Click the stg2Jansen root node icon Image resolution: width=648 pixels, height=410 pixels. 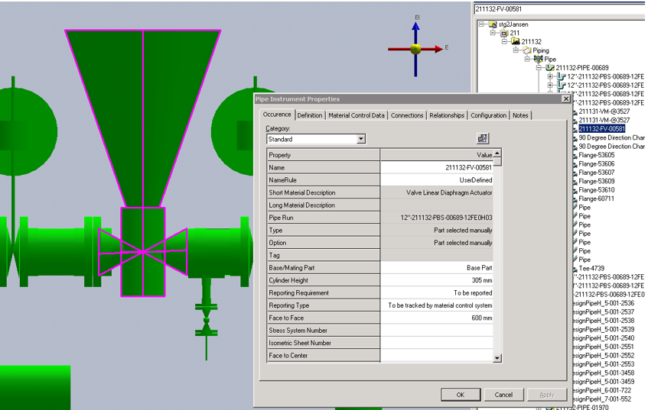[x=492, y=24]
